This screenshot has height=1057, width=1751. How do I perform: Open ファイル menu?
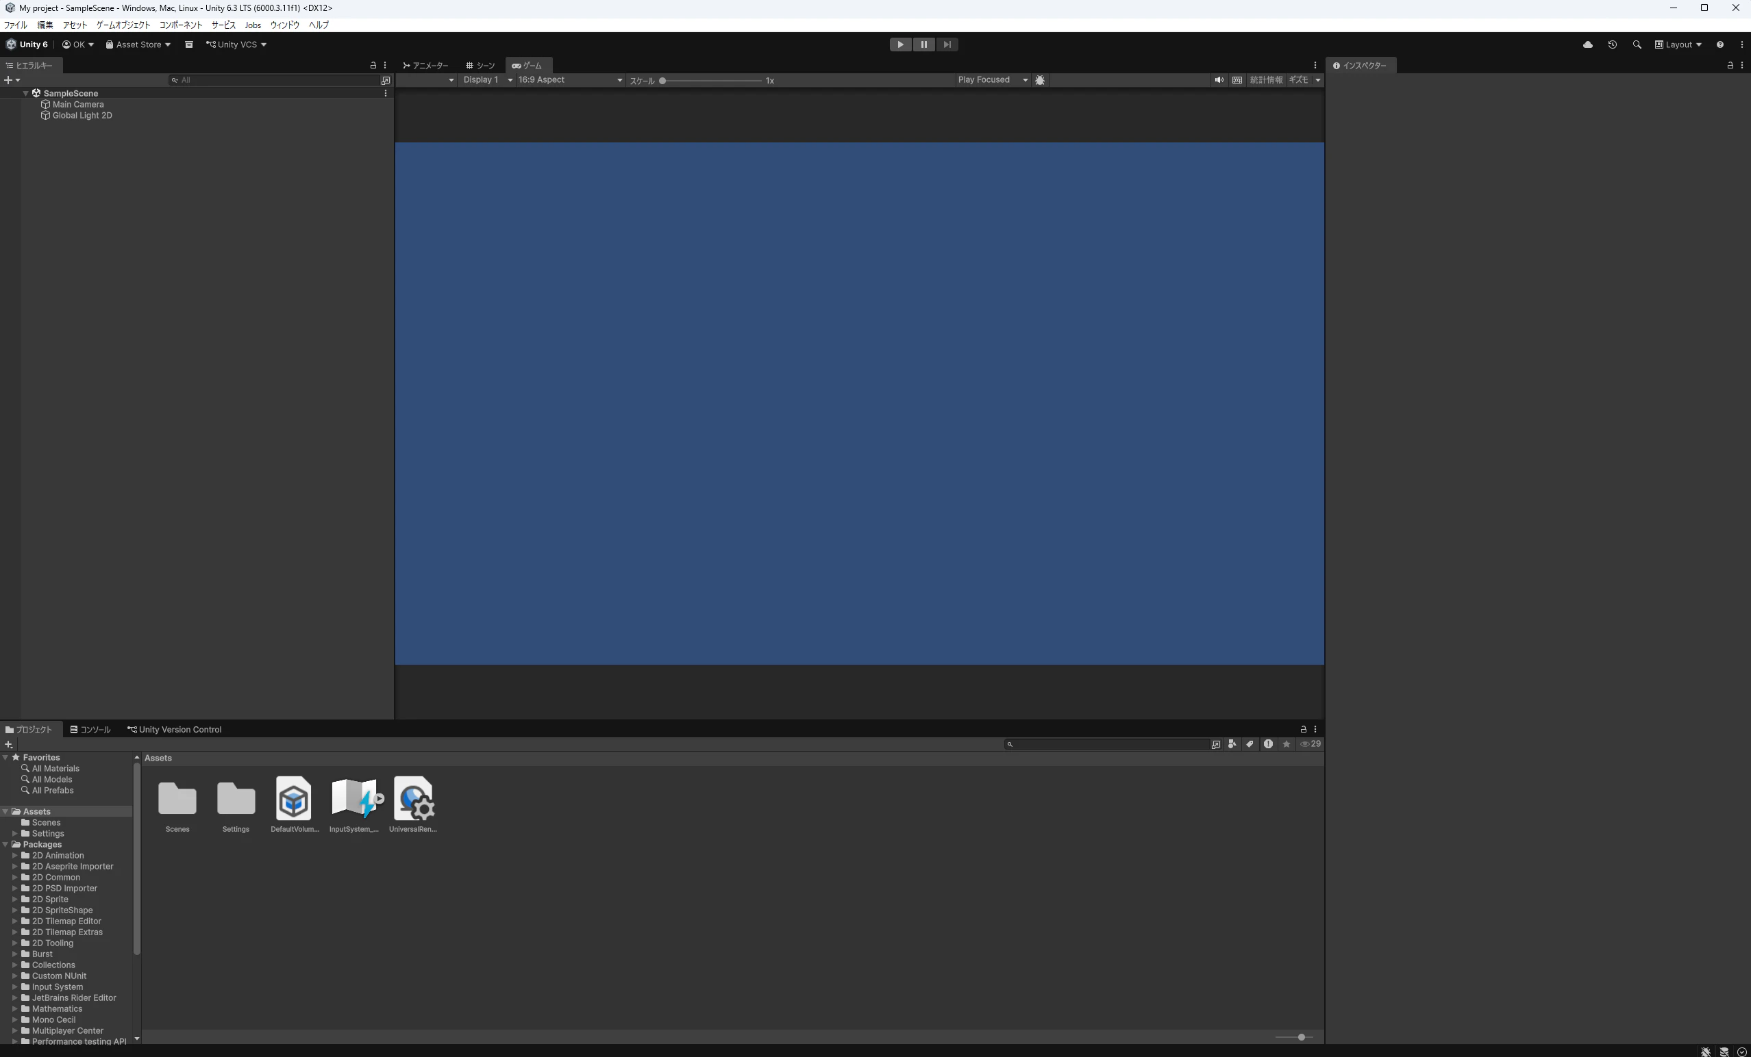(x=16, y=25)
